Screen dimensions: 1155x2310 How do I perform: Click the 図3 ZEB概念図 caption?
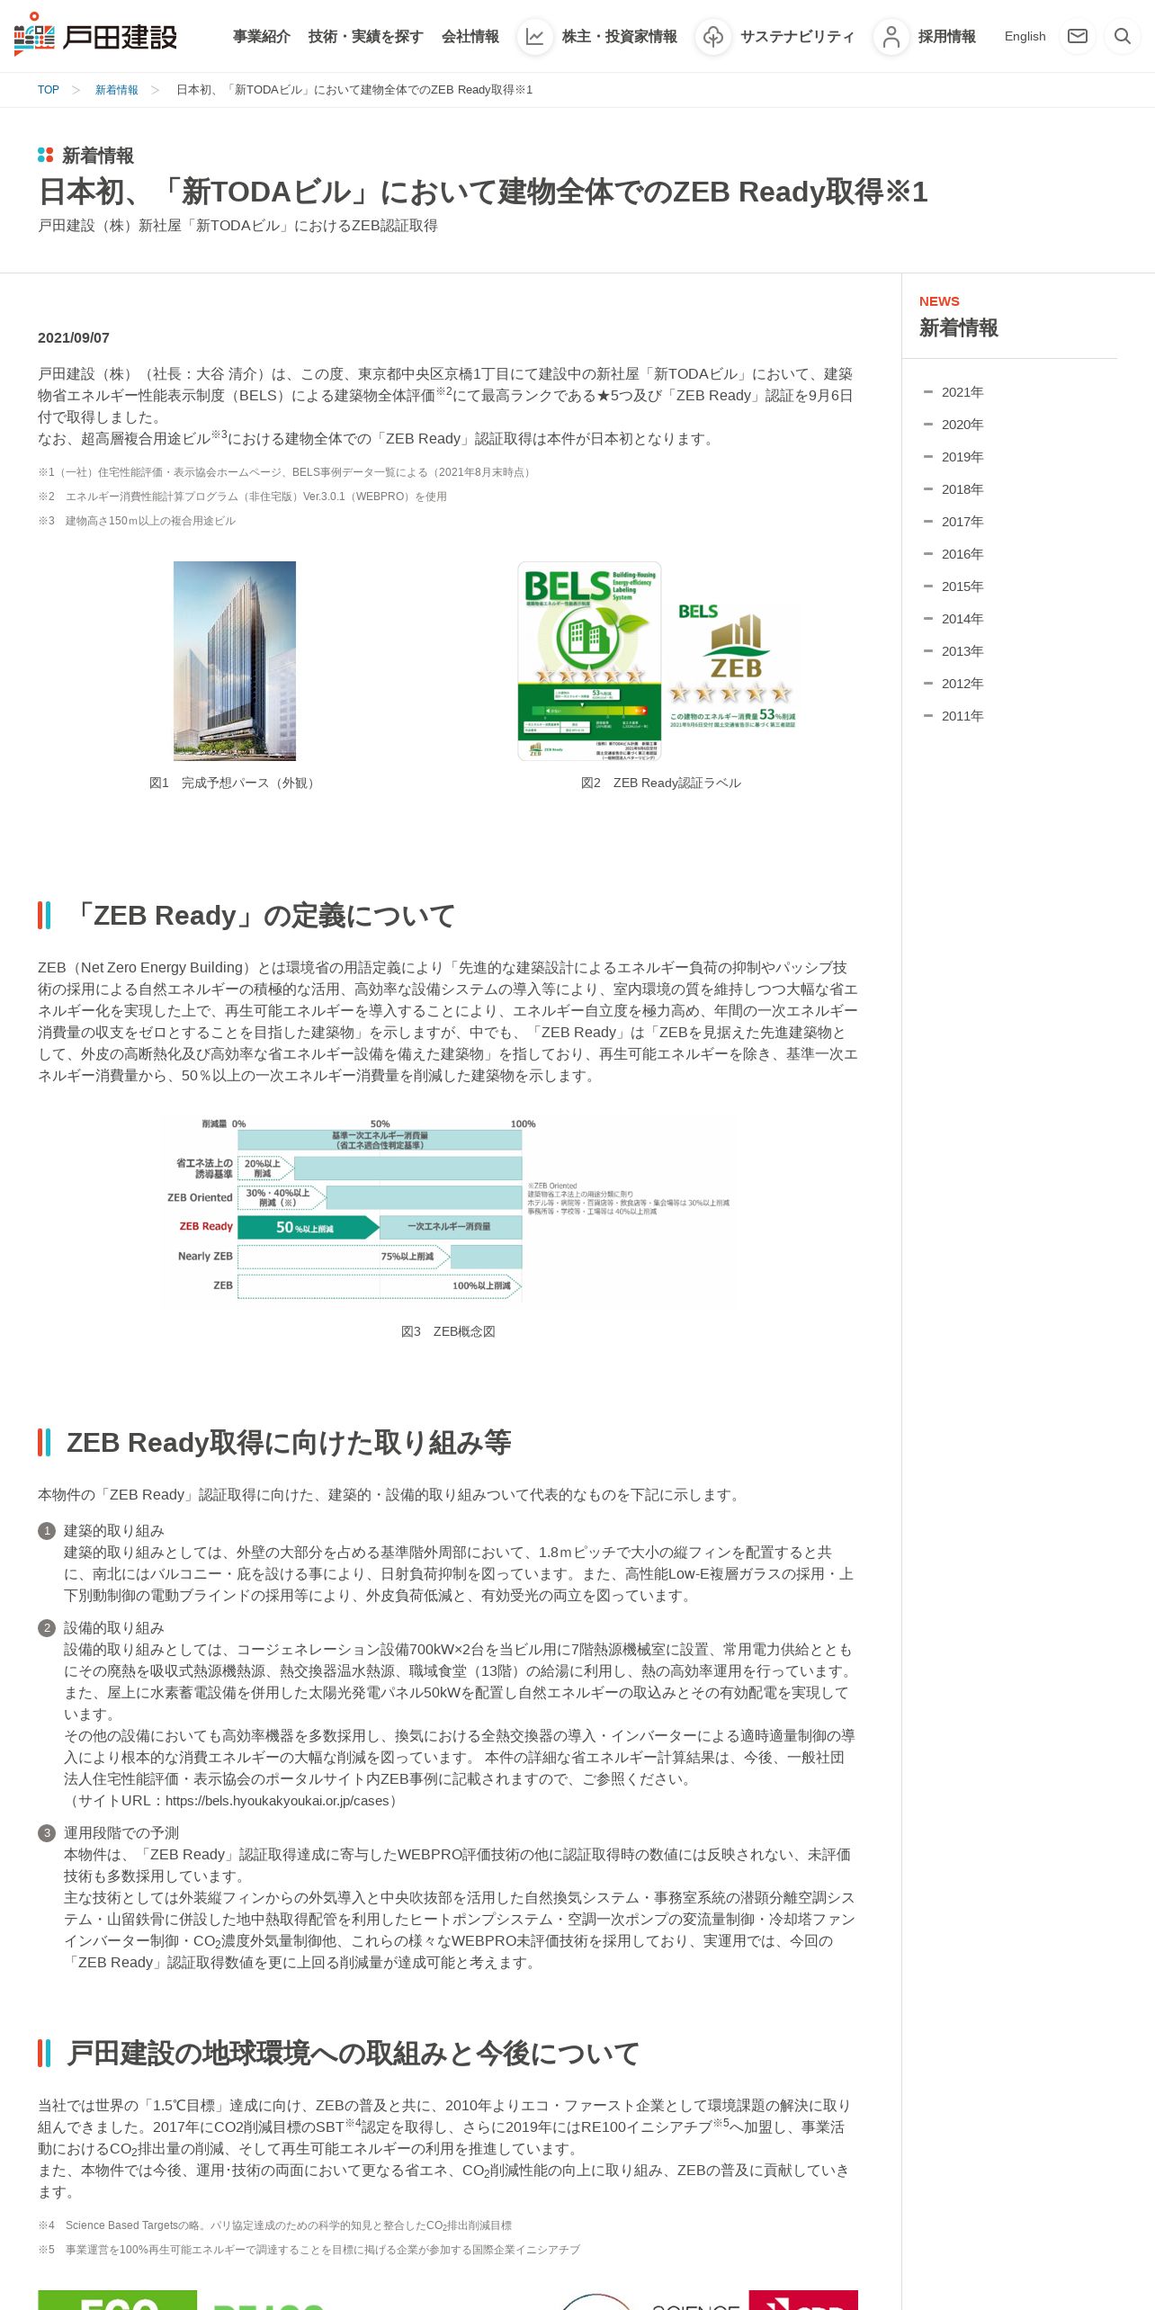coord(448,1332)
